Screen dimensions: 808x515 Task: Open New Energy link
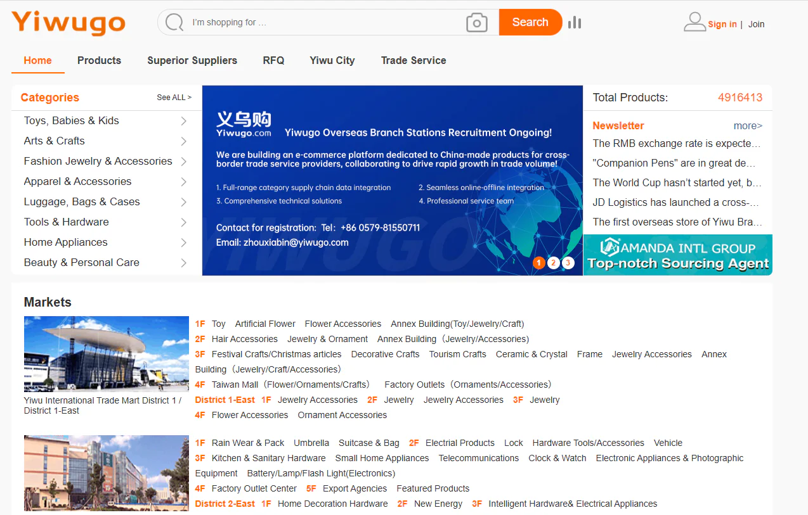tap(438, 504)
